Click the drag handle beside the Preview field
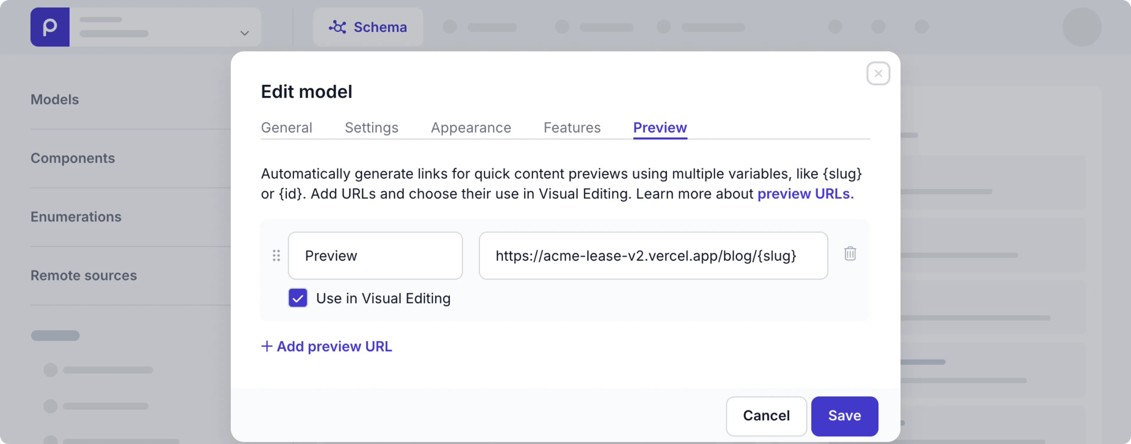The height and width of the screenshot is (444, 1131). [x=276, y=255]
